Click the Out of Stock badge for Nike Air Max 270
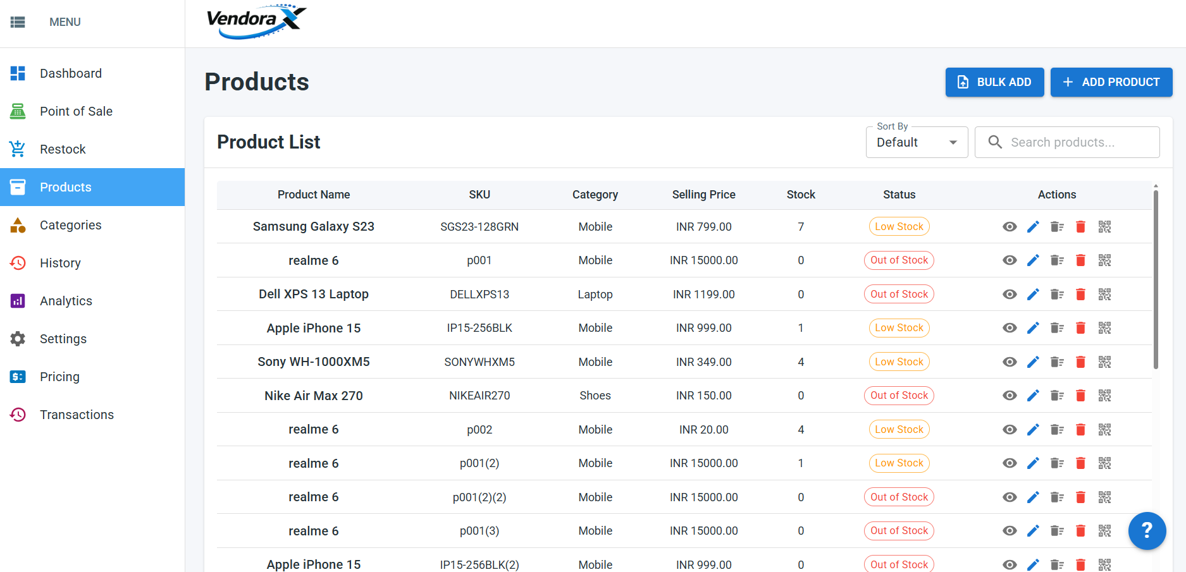1186x572 pixels. click(899, 396)
